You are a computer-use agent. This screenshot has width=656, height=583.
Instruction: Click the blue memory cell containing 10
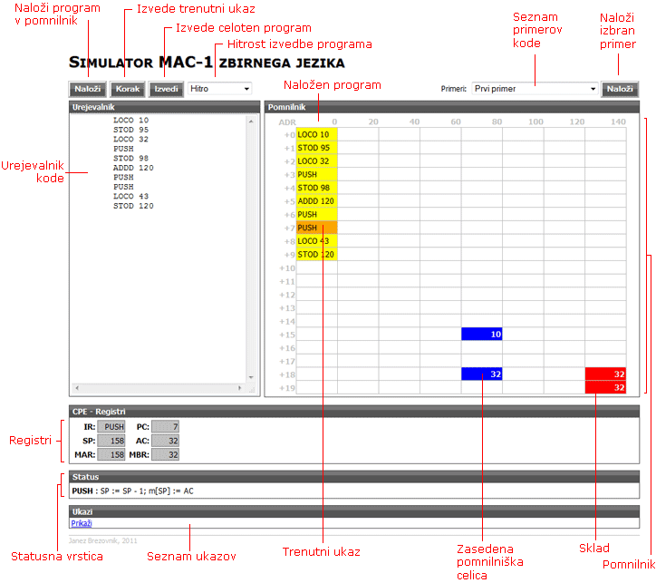[x=482, y=335]
